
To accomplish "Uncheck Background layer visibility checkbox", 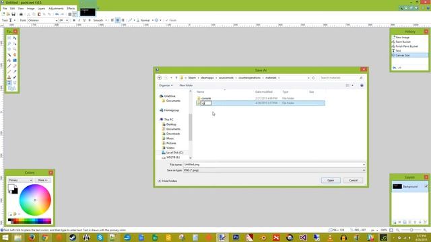I will pos(426,187).
